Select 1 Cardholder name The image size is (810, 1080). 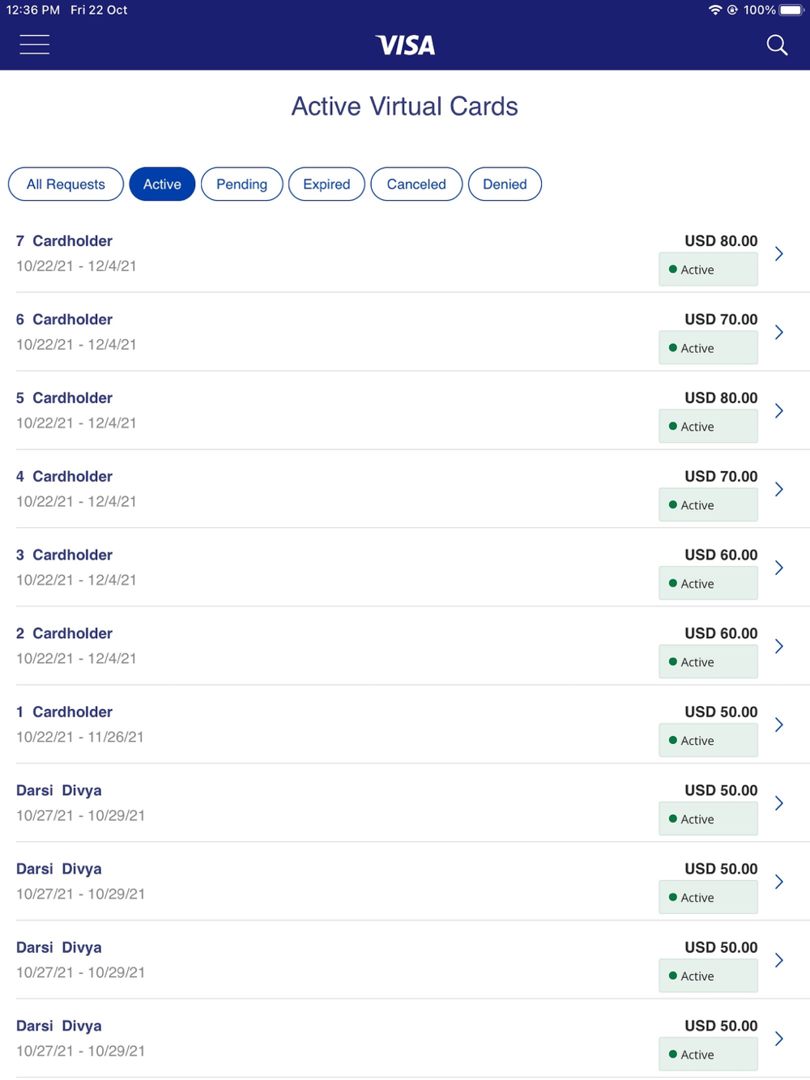point(64,712)
